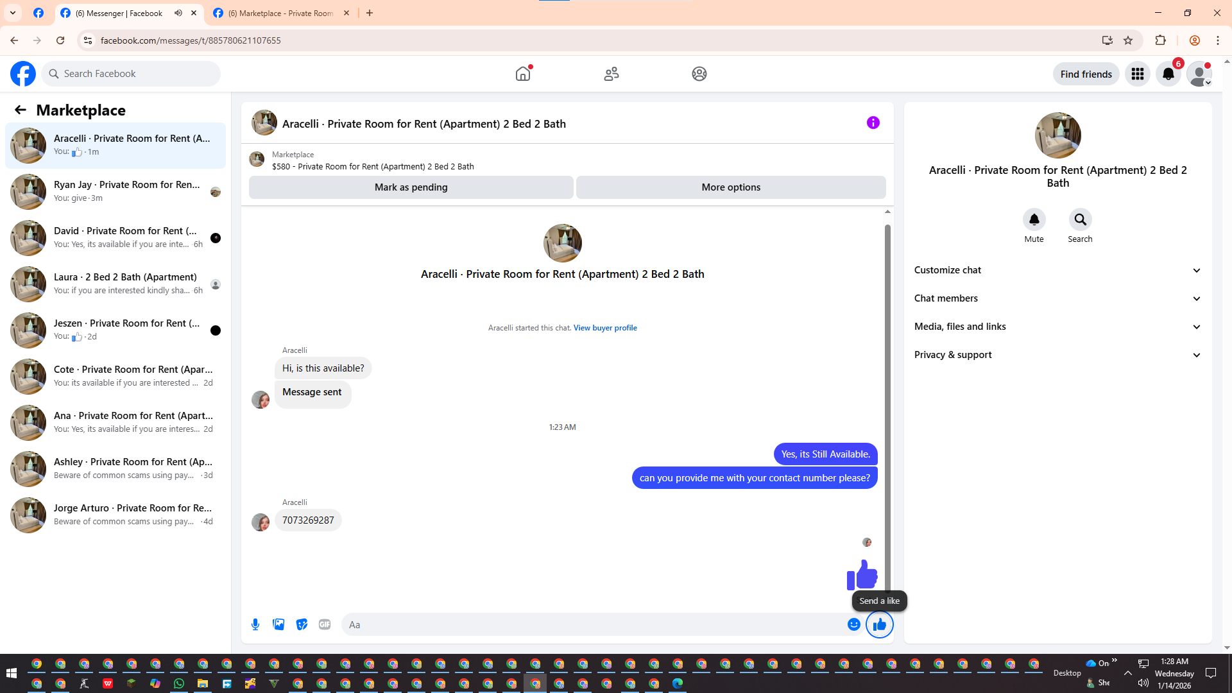Send a like thumbs-up
This screenshot has height=693, width=1232.
(x=879, y=624)
